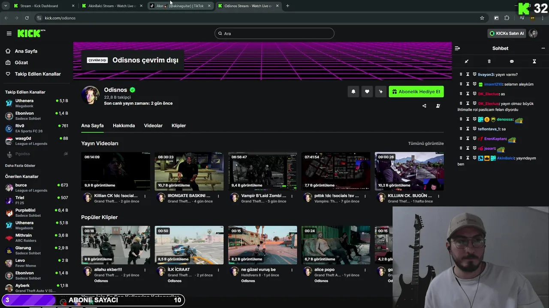Open burce recommended channel
The image size is (549, 308).
(x=36, y=187)
